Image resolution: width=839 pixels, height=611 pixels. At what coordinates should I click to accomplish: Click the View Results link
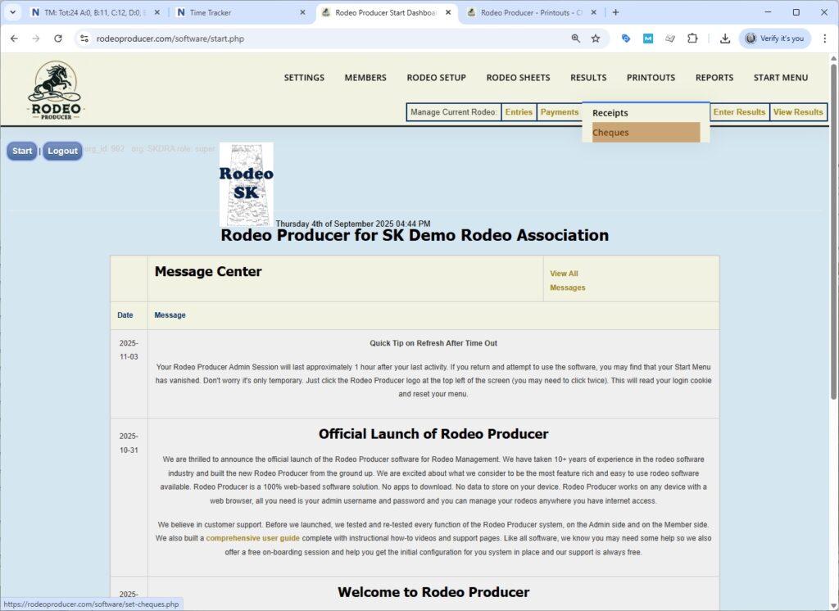click(x=798, y=112)
